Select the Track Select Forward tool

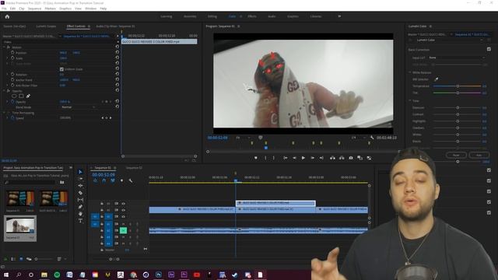coord(80,179)
